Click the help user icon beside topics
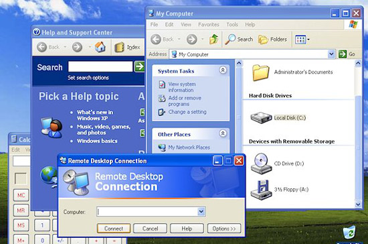Viewport: 368px width, 244px height. [52, 127]
